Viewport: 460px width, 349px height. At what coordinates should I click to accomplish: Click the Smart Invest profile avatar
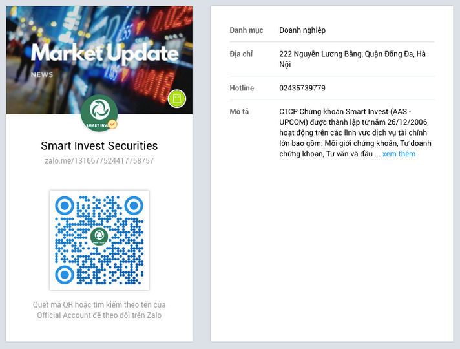coord(99,112)
